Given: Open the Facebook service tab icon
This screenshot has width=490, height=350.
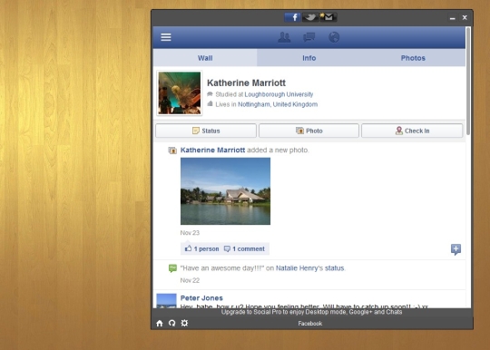Looking at the screenshot, I should (292, 17).
